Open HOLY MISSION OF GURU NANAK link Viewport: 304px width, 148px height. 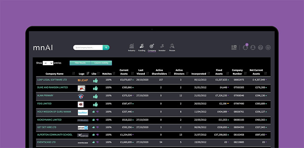tap(54, 112)
